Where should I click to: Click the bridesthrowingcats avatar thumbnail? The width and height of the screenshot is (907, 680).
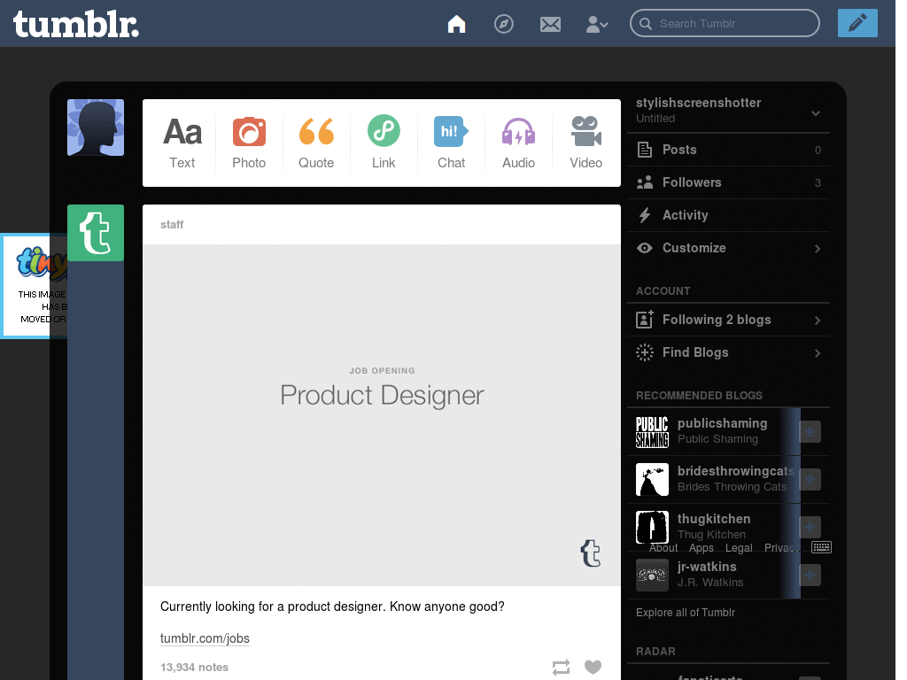652,479
